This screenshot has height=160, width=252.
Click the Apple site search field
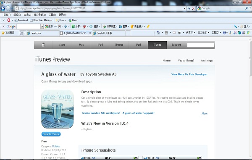tap(201, 45)
